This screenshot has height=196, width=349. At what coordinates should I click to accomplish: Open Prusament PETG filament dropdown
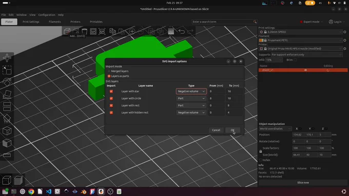(301, 40)
